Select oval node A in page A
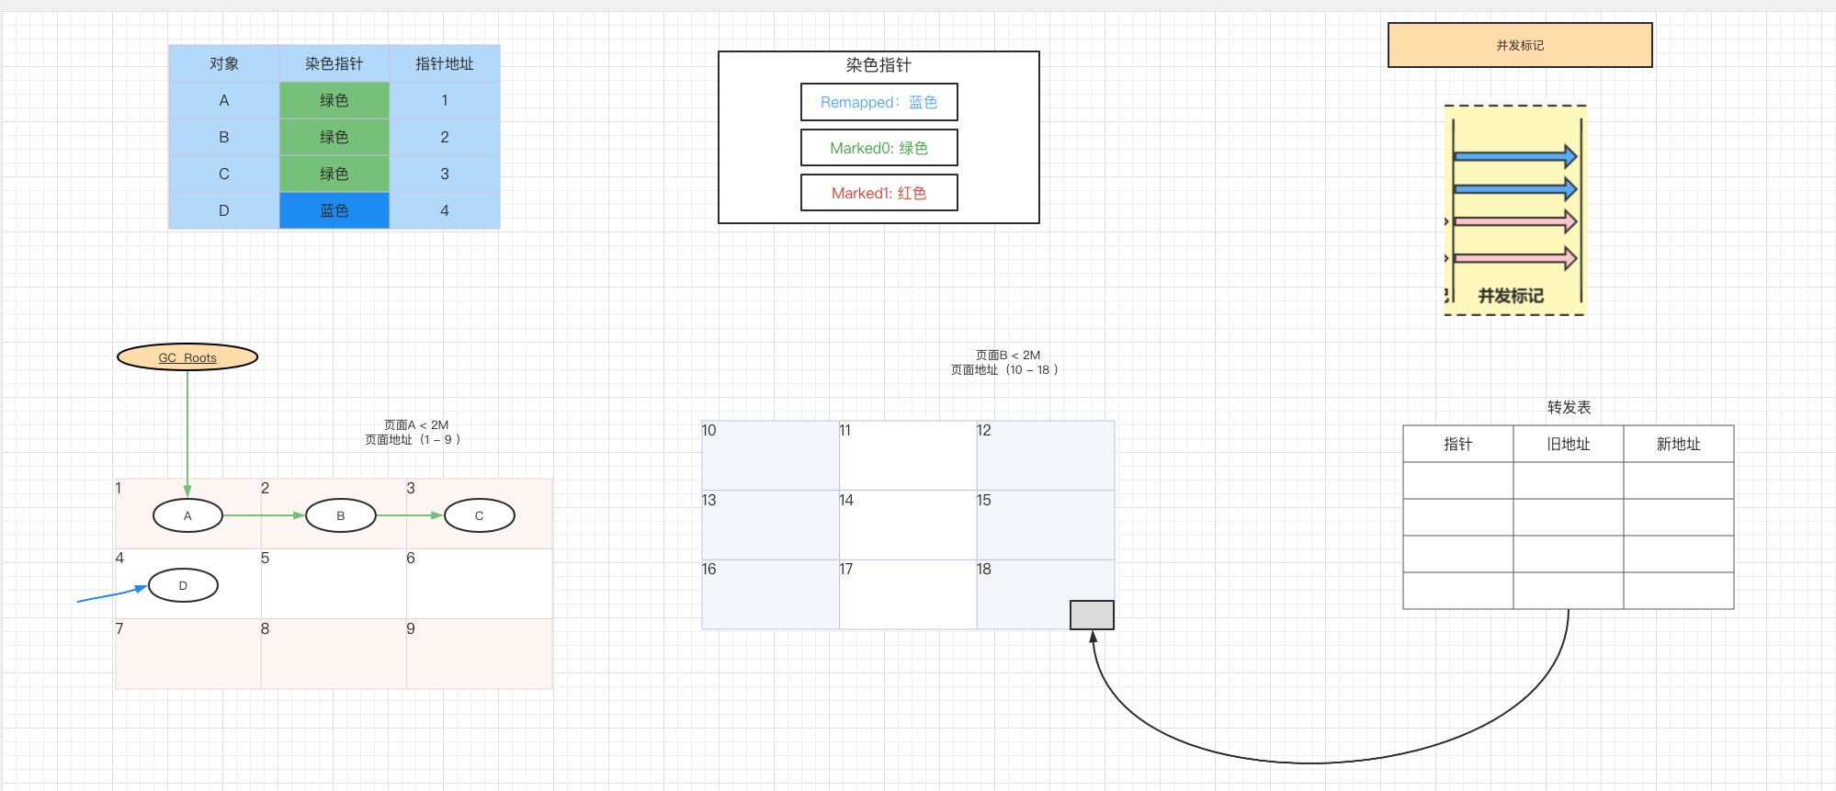This screenshot has width=1836, height=791. (x=187, y=515)
